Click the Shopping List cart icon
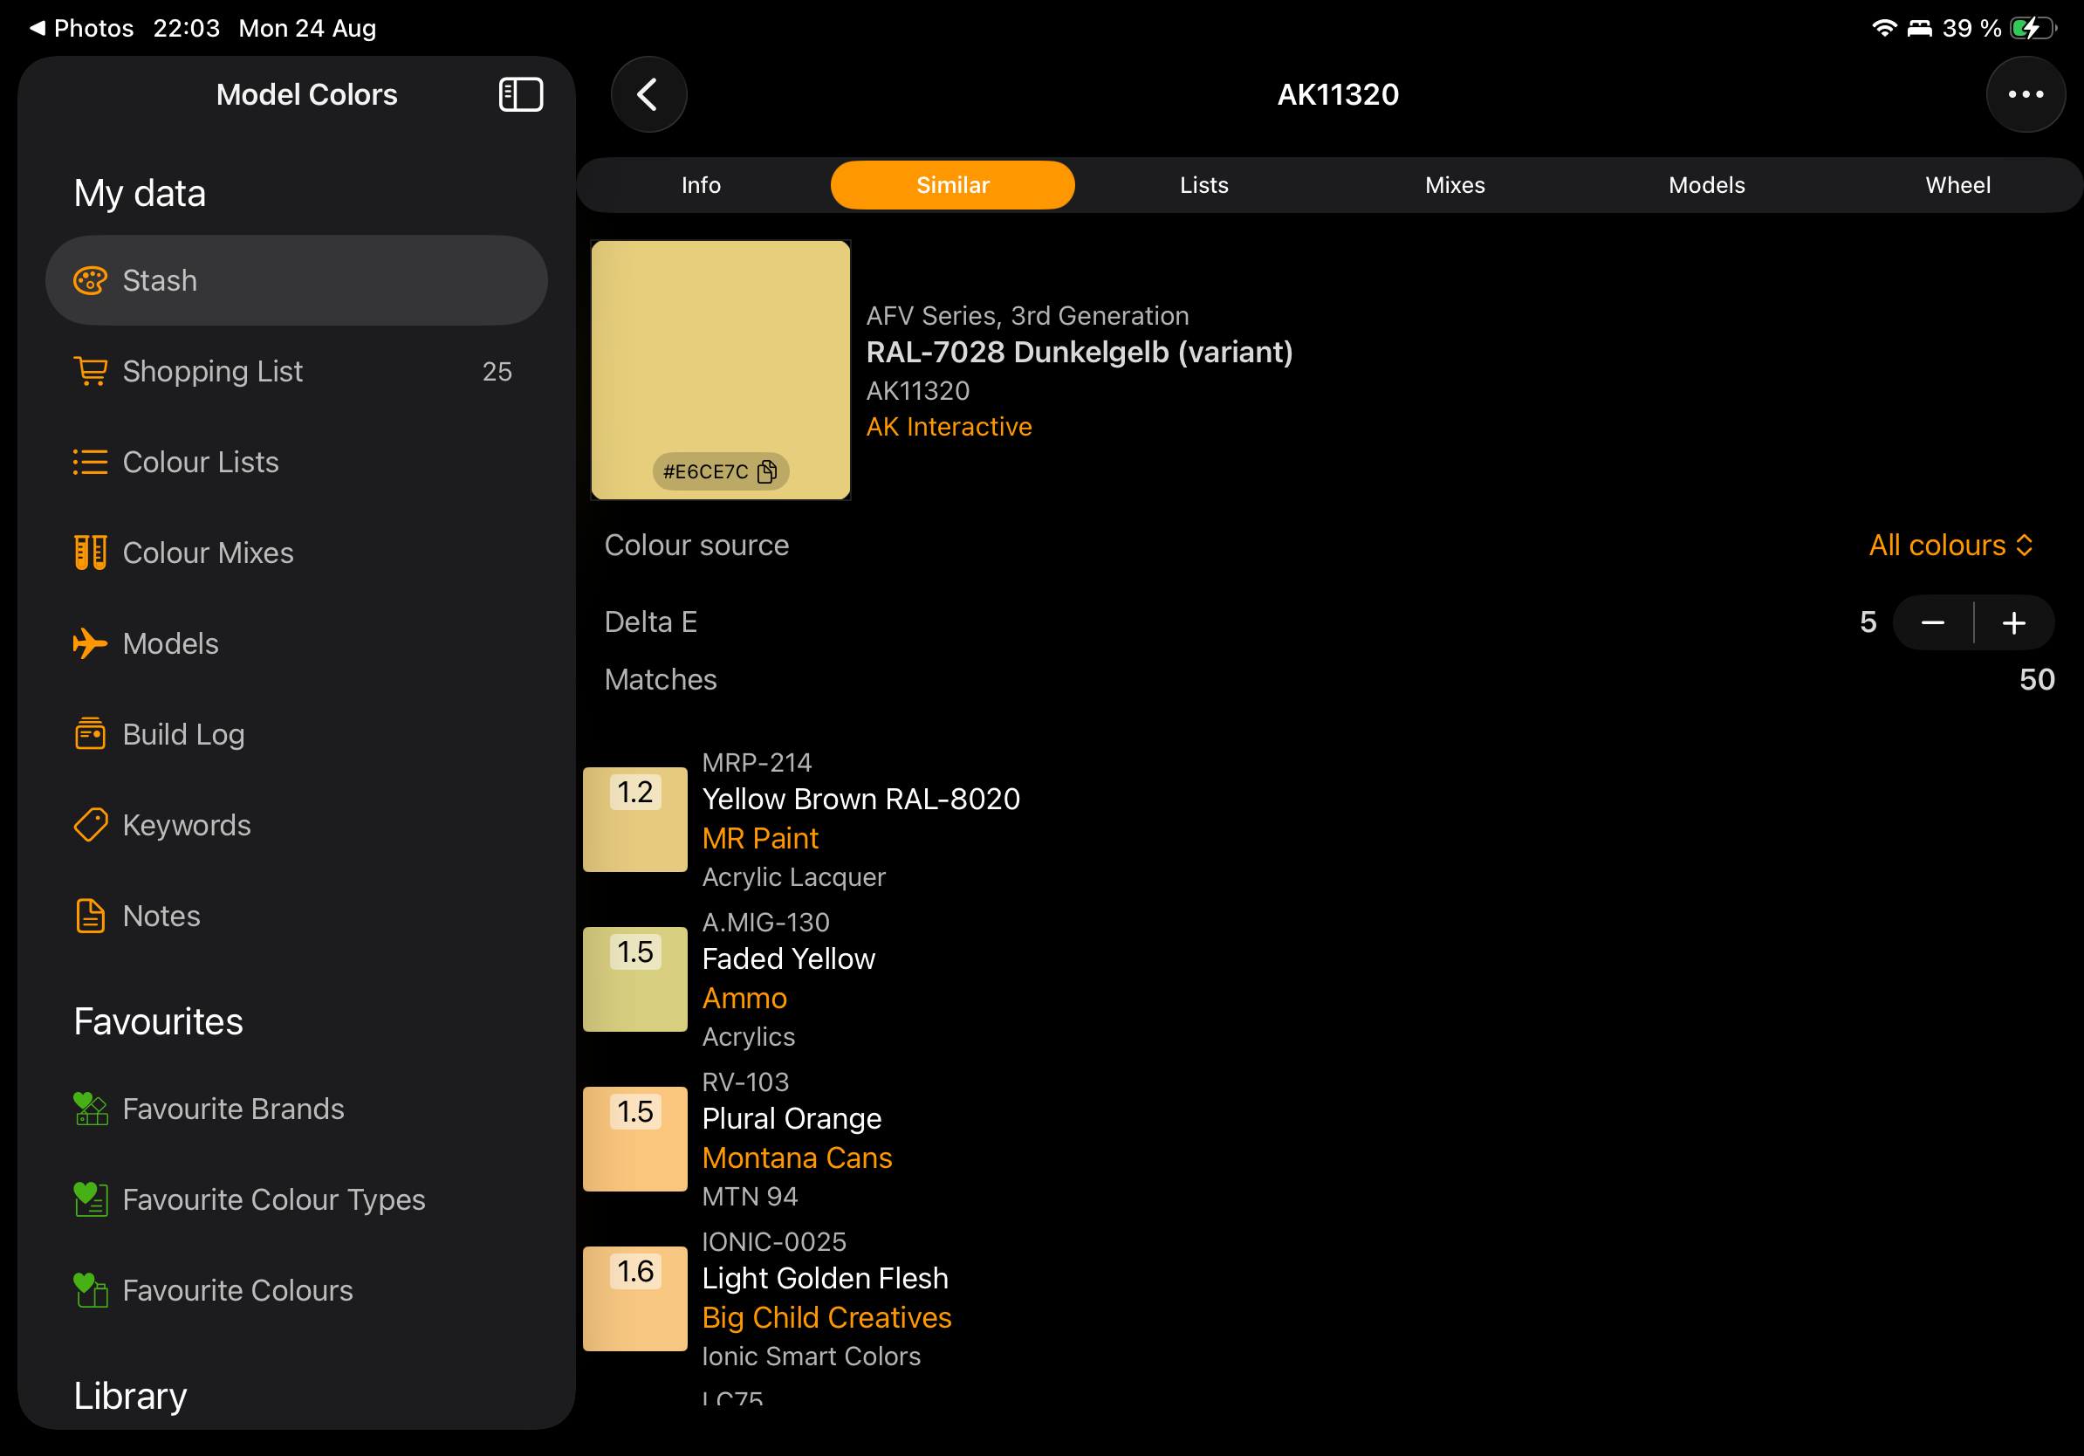 (90, 371)
